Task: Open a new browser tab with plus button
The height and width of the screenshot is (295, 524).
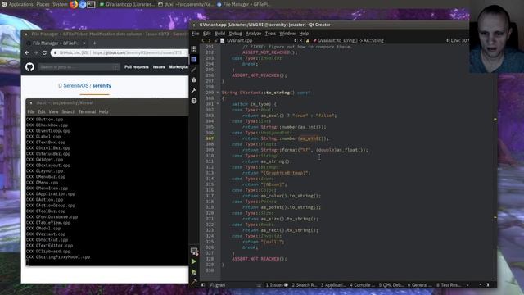Action: [95, 43]
